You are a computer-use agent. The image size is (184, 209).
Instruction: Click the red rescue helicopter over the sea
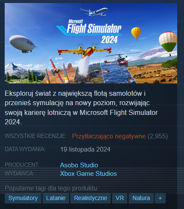click(x=122, y=60)
